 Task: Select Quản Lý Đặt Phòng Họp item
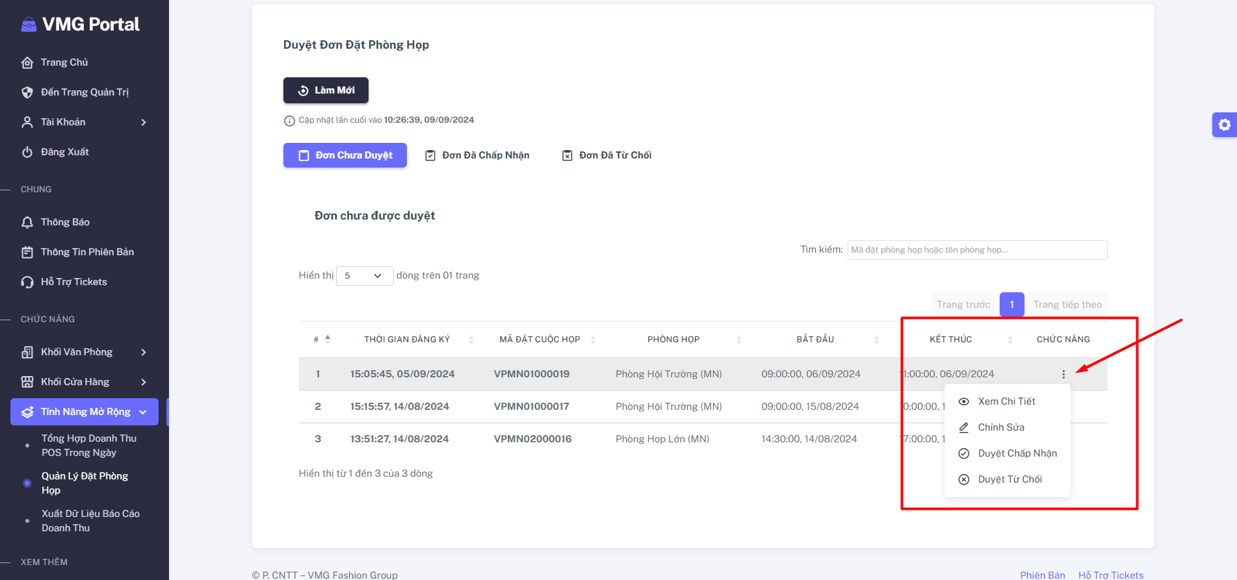pyautogui.click(x=85, y=483)
